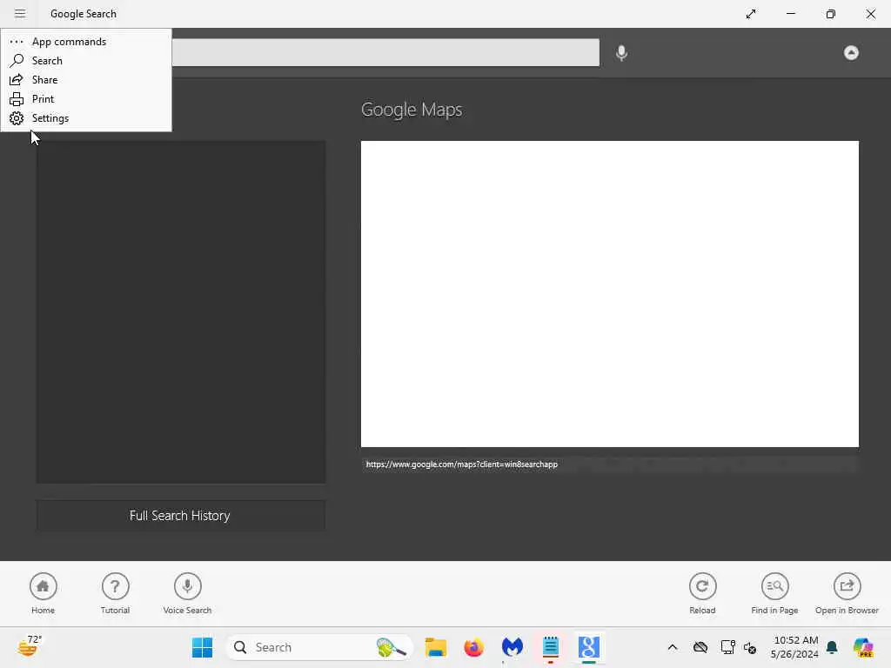This screenshot has width=891, height=668.
Task: Open Find in Page tool
Action: pyautogui.click(x=774, y=593)
